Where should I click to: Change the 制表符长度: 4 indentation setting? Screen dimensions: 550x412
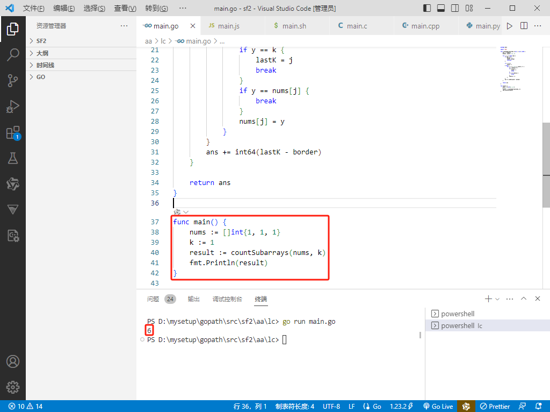click(295, 407)
